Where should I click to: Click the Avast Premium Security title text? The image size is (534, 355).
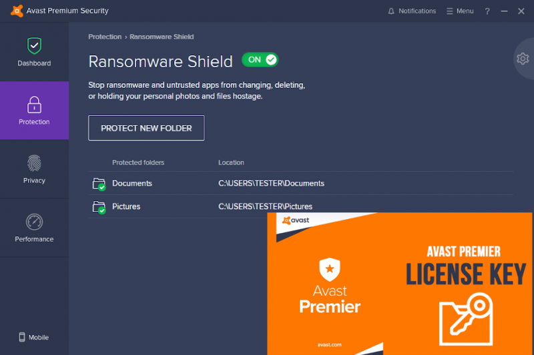coord(67,11)
